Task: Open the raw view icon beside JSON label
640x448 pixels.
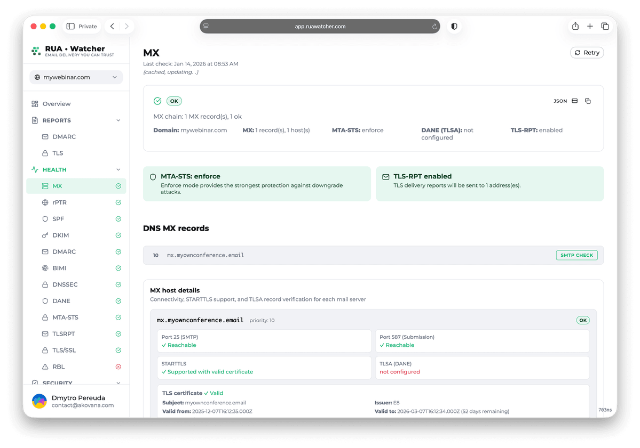Action: pos(574,101)
